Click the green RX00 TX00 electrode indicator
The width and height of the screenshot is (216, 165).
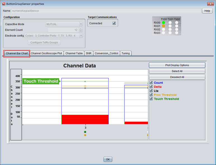click(x=164, y=23)
